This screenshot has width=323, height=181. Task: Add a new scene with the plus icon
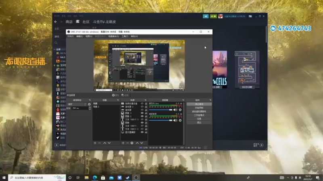tap(95, 143)
